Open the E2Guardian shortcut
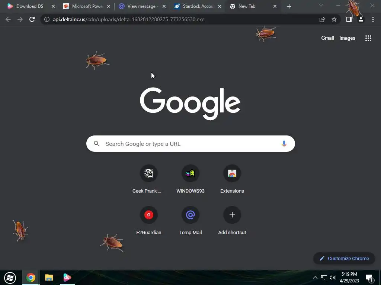Screen dimensions: 381x285 [x=149, y=215]
